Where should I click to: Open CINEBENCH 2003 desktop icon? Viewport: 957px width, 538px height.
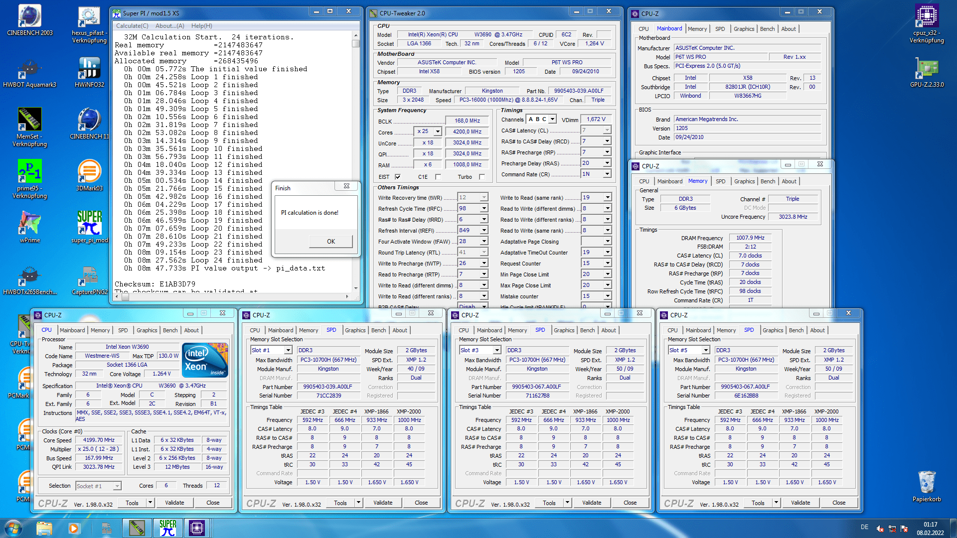click(x=29, y=20)
